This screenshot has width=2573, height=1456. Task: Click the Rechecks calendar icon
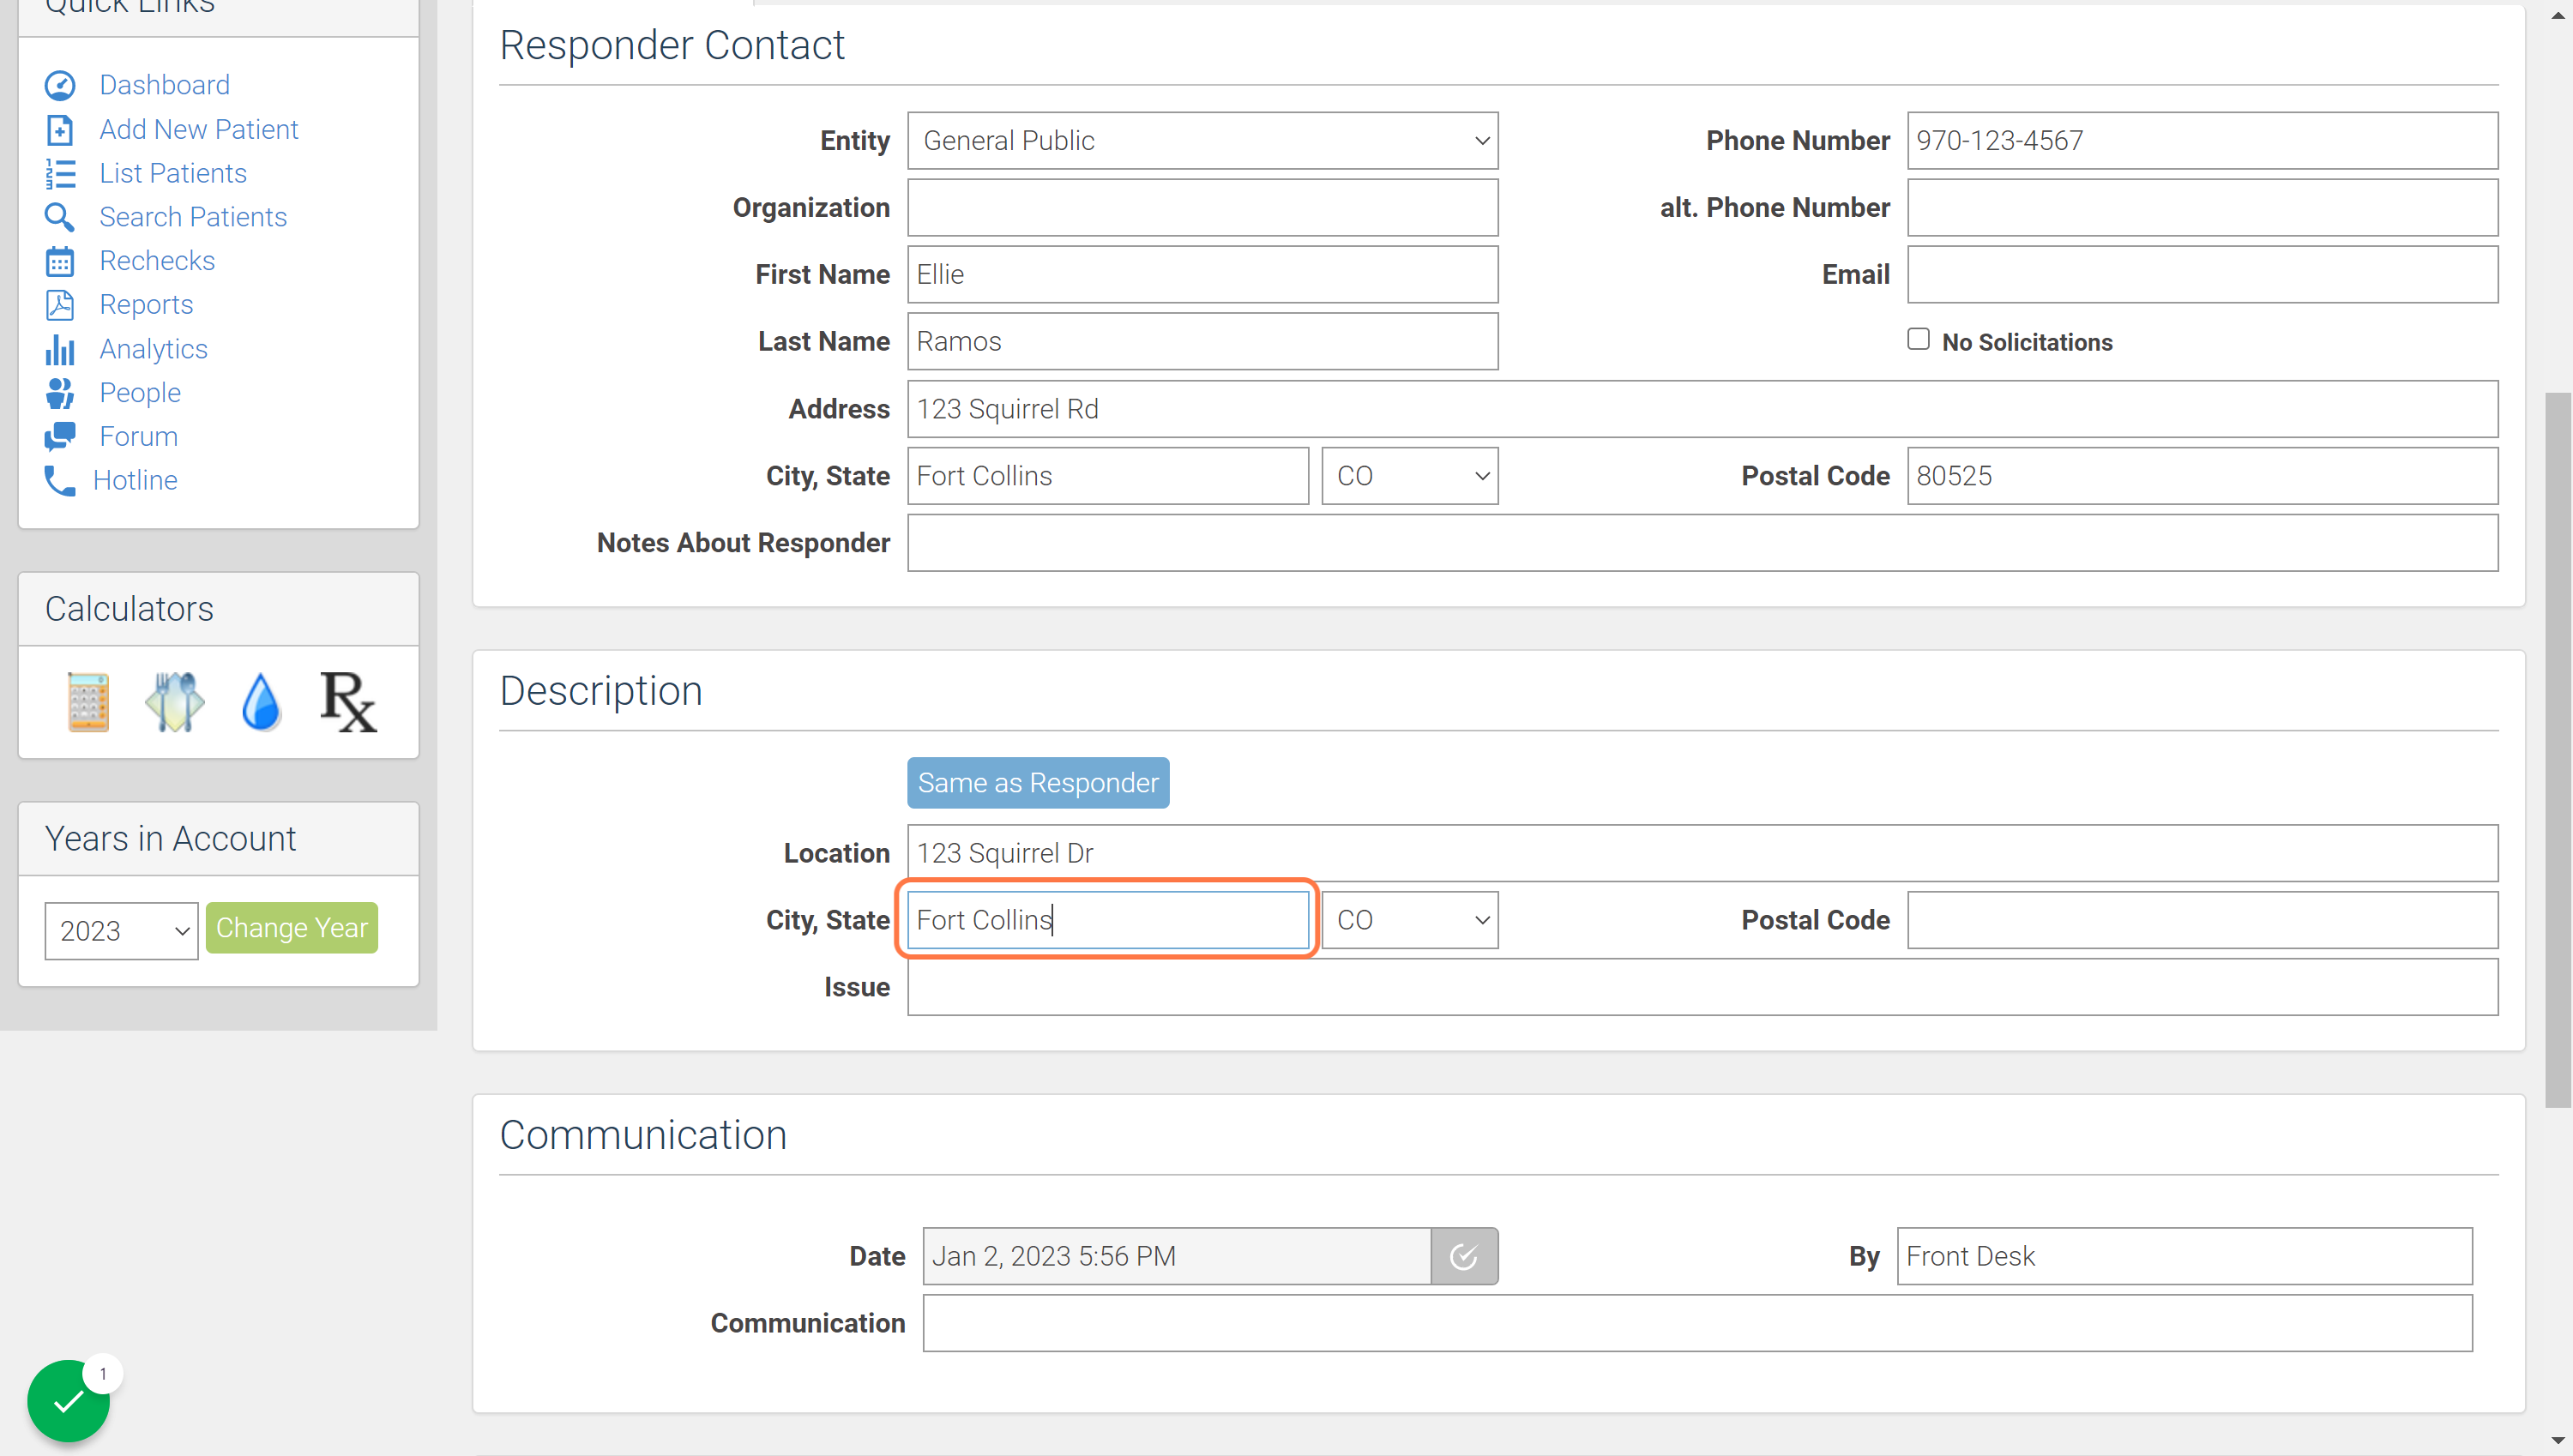(x=60, y=261)
